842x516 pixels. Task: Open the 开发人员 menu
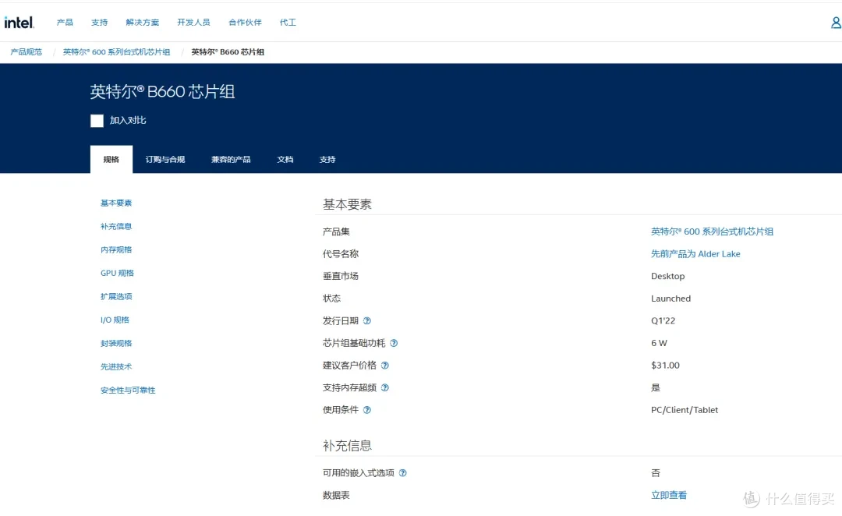tap(193, 22)
